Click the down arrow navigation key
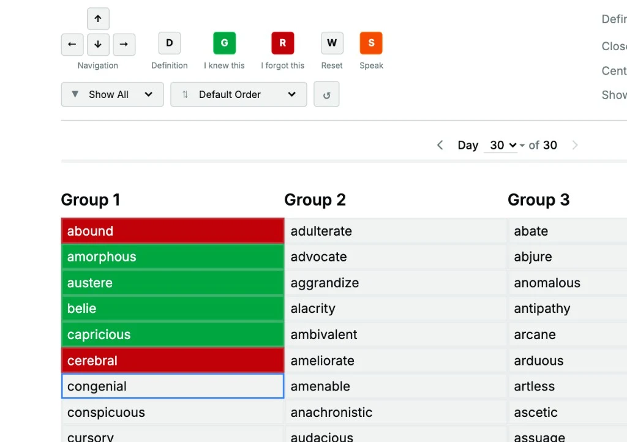This screenshot has height=442, width=627. [x=98, y=44]
